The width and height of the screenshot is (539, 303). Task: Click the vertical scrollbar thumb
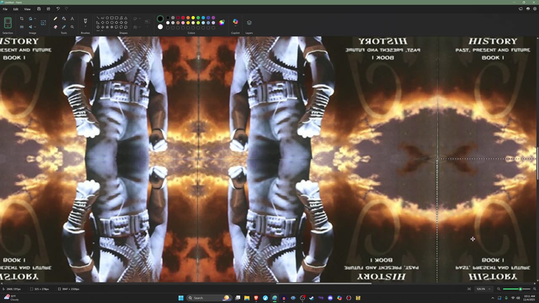pos(538,163)
